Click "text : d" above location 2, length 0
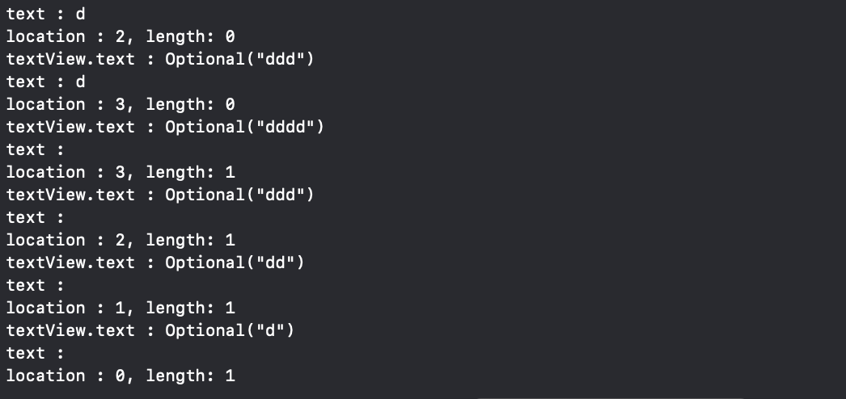Screen dimensions: 846x399 46,14
